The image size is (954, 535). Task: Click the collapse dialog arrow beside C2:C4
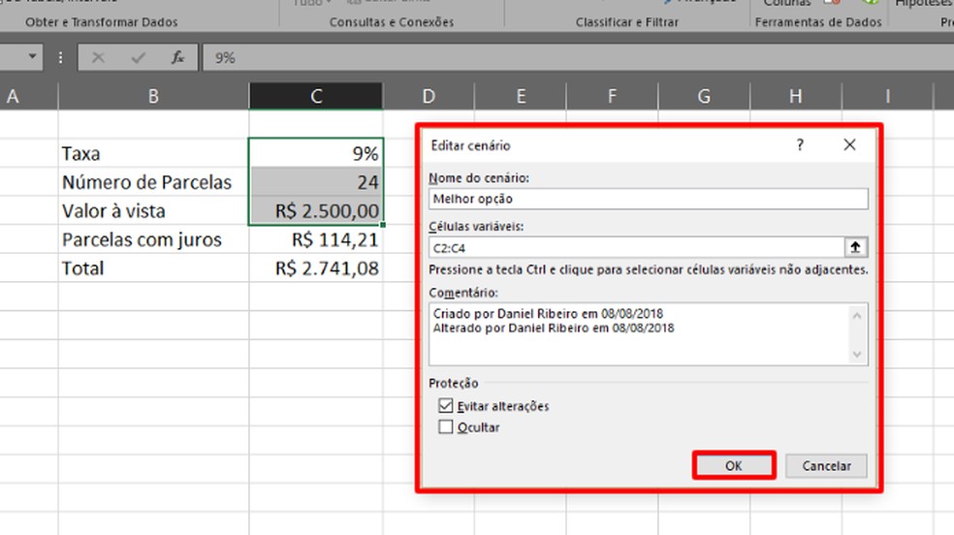tap(855, 247)
